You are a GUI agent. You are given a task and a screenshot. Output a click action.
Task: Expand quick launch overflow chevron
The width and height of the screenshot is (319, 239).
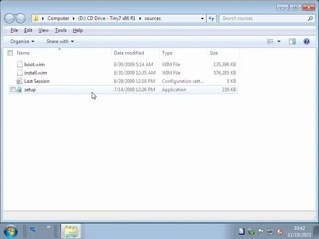48,227
